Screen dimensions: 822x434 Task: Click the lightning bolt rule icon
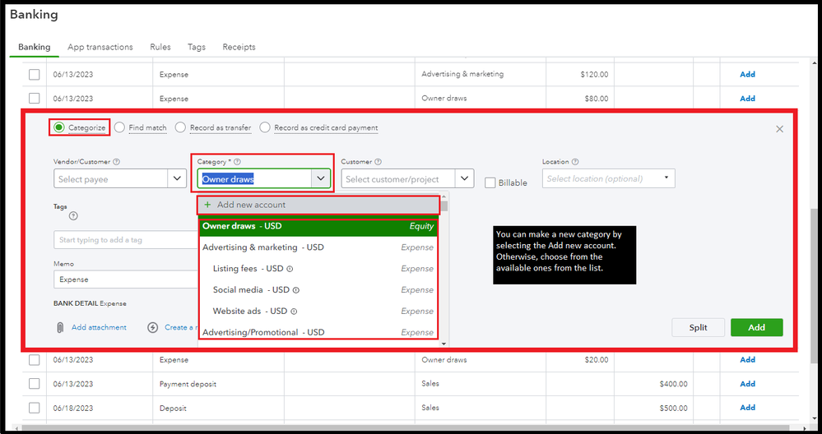pos(152,327)
